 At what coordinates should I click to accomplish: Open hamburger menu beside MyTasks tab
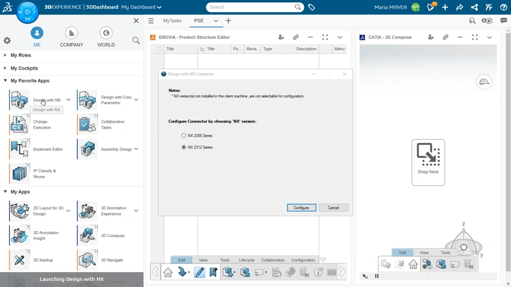[151, 21]
